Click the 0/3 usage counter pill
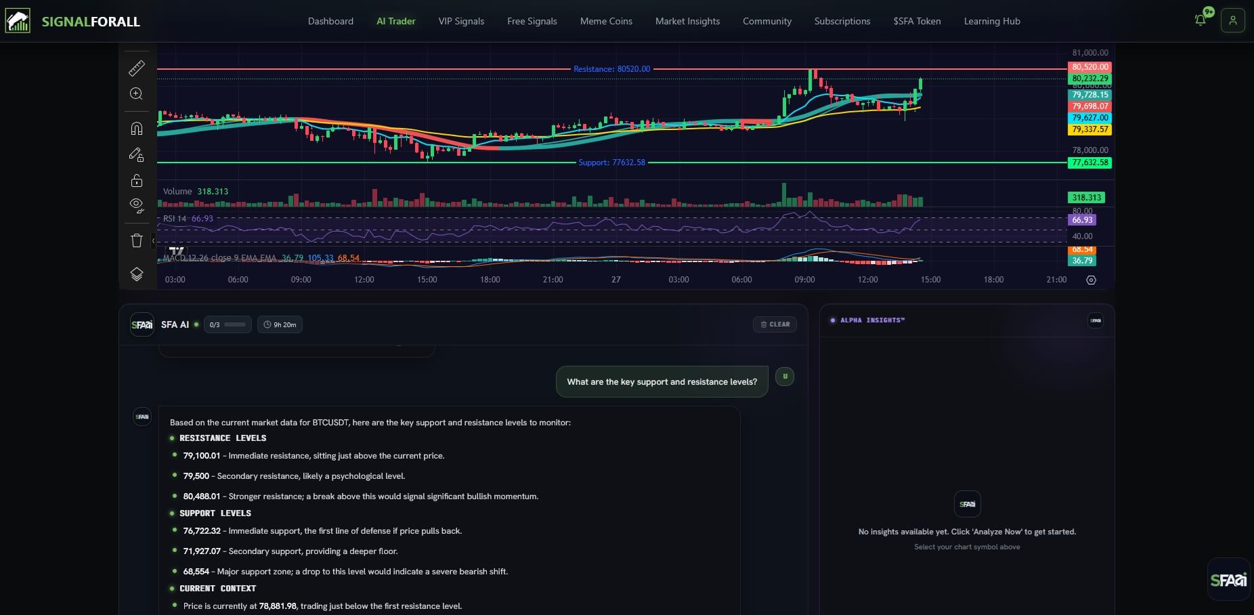 coord(228,324)
